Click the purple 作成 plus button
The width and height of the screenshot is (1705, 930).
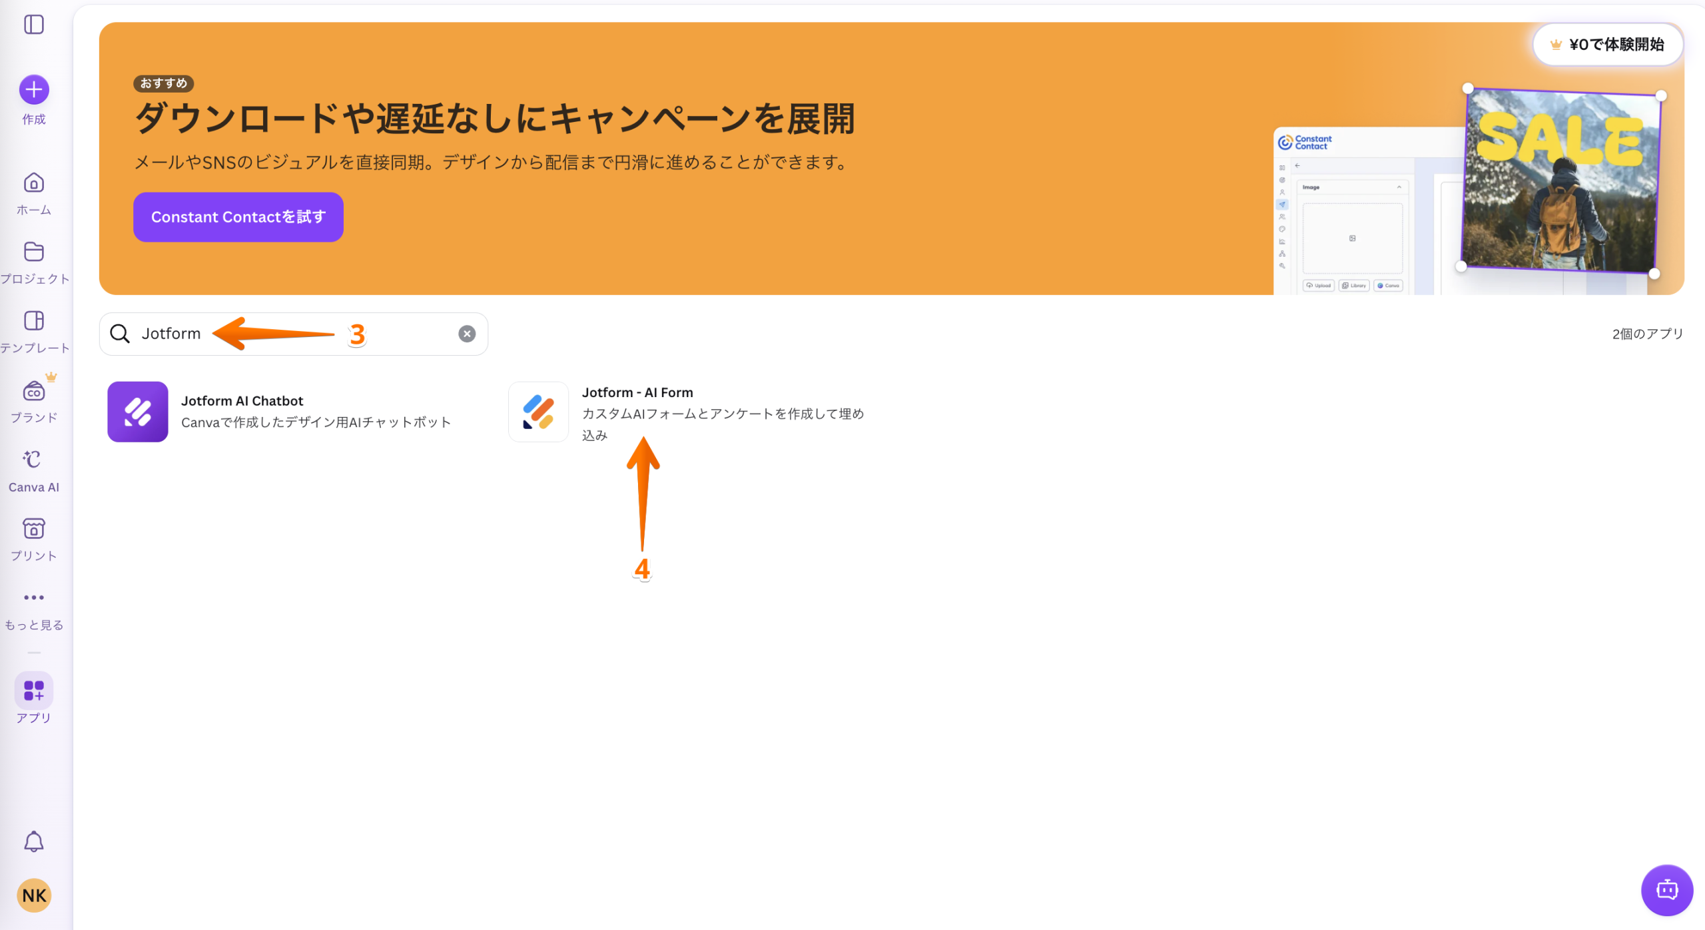pyautogui.click(x=34, y=89)
